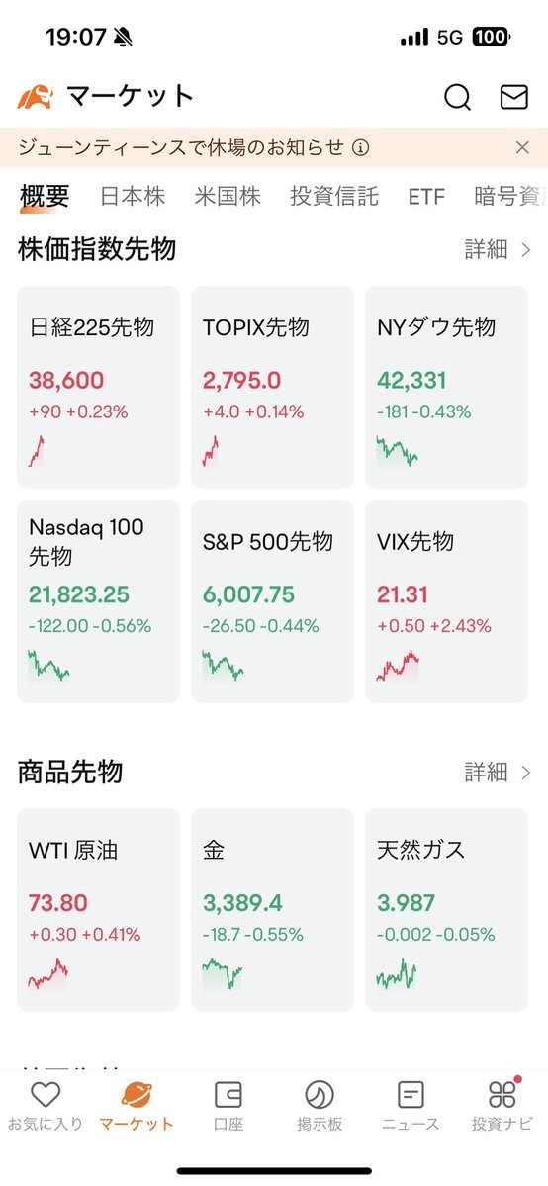Dismiss the Juneteenth closure banner
This screenshot has height=1186, width=548.
click(x=522, y=147)
